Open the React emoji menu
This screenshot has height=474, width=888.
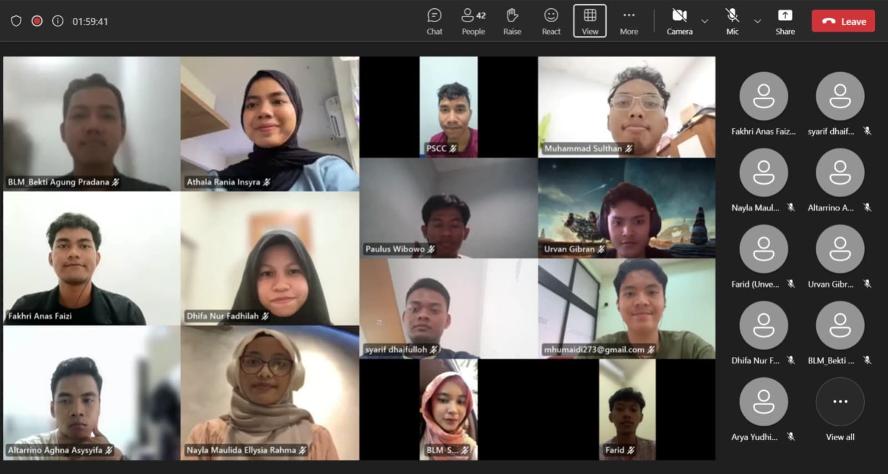(551, 22)
